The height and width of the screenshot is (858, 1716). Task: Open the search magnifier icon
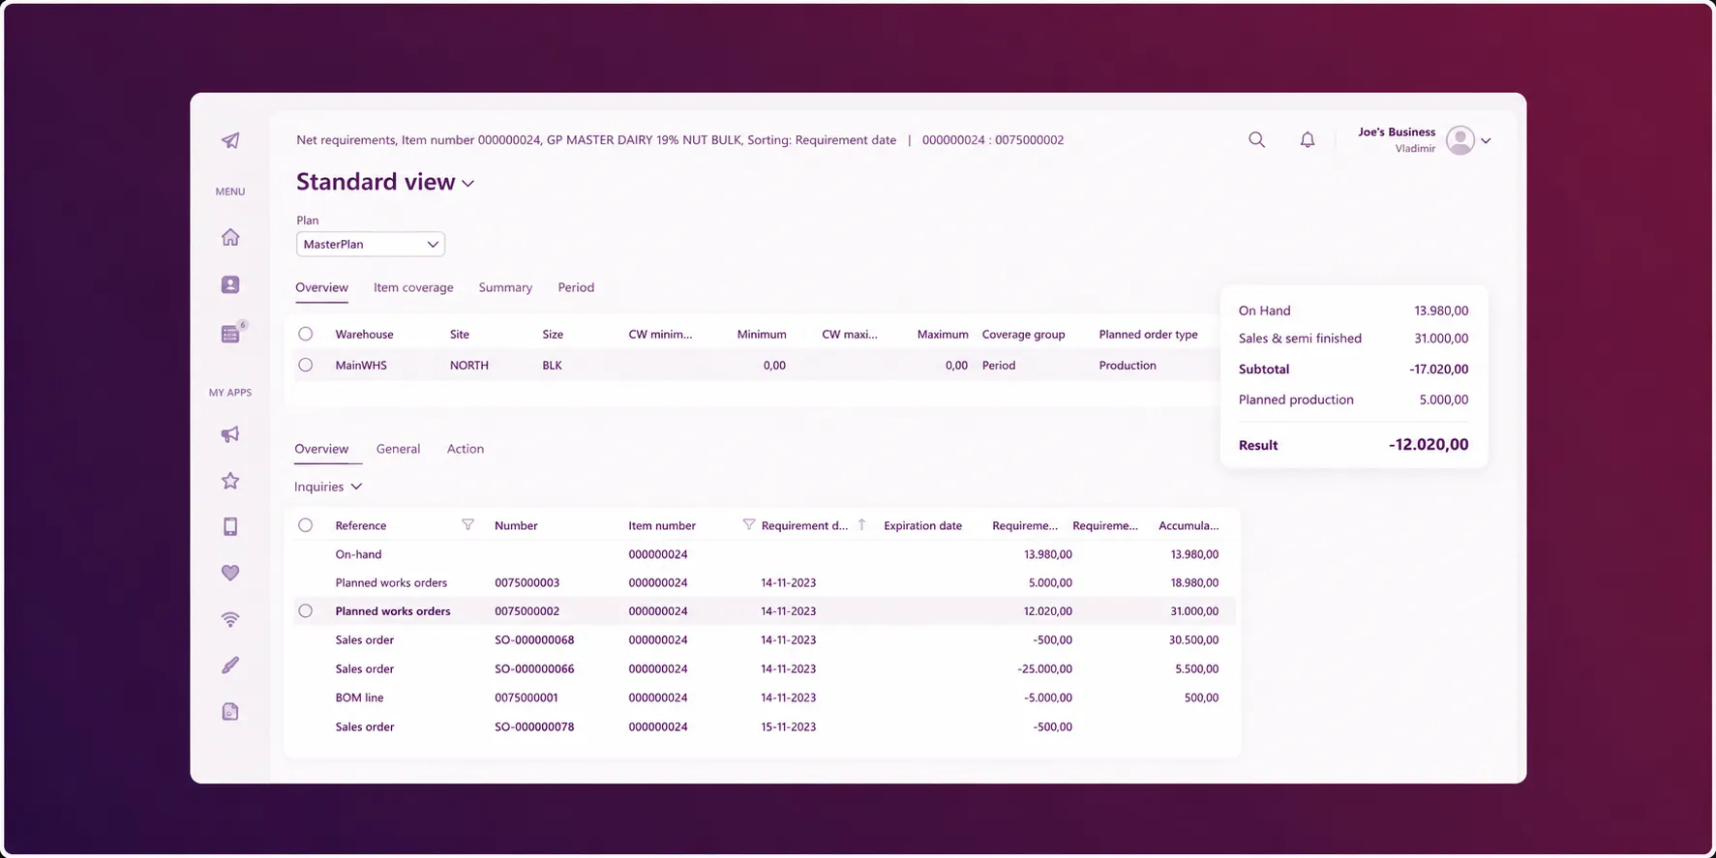(x=1256, y=140)
